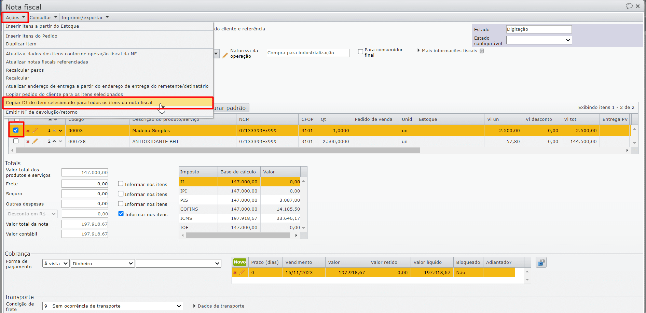This screenshot has width=646, height=313.
Task: Click the left arrow of the items table scrollbar
Action: click(x=12, y=150)
